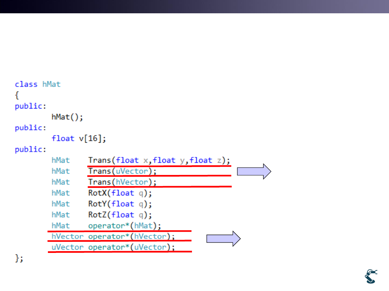Click the RotY(float q) method

tap(120, 204)
